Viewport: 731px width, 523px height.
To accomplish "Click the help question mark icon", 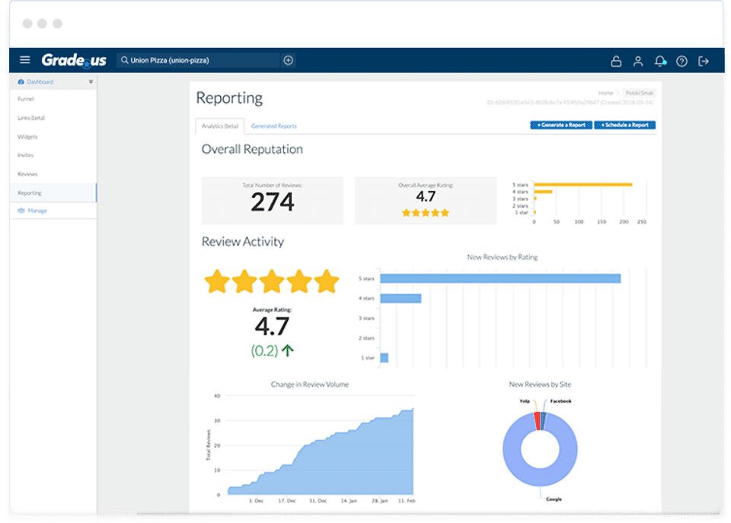I will (682, 61).
